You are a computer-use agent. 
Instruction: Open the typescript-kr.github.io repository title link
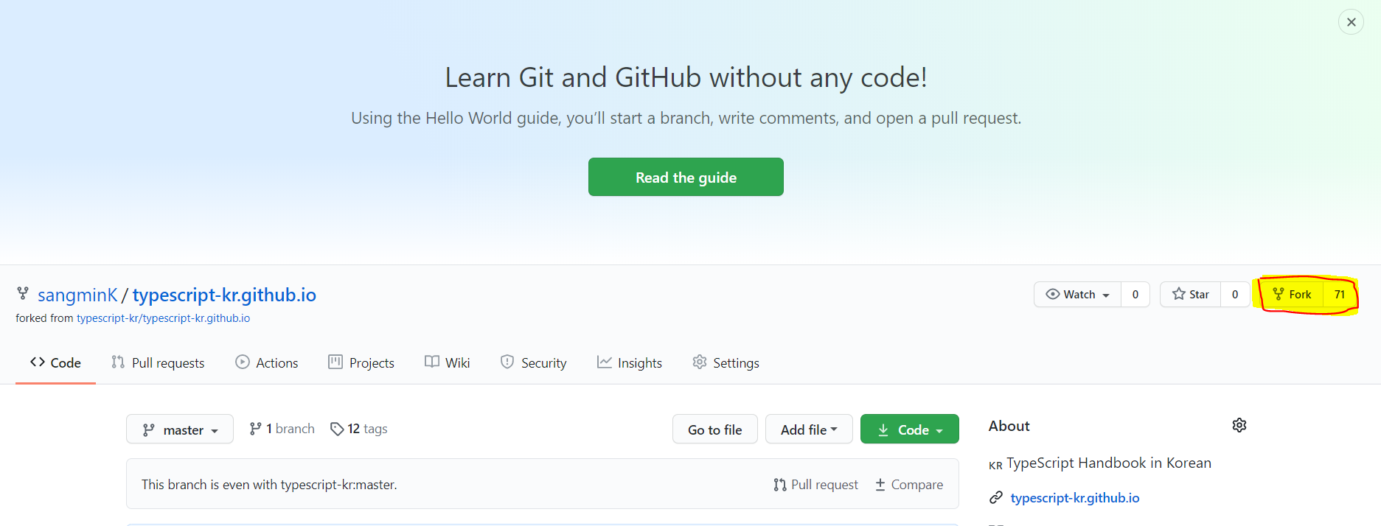pyautogui.click(x=224, y=295)
